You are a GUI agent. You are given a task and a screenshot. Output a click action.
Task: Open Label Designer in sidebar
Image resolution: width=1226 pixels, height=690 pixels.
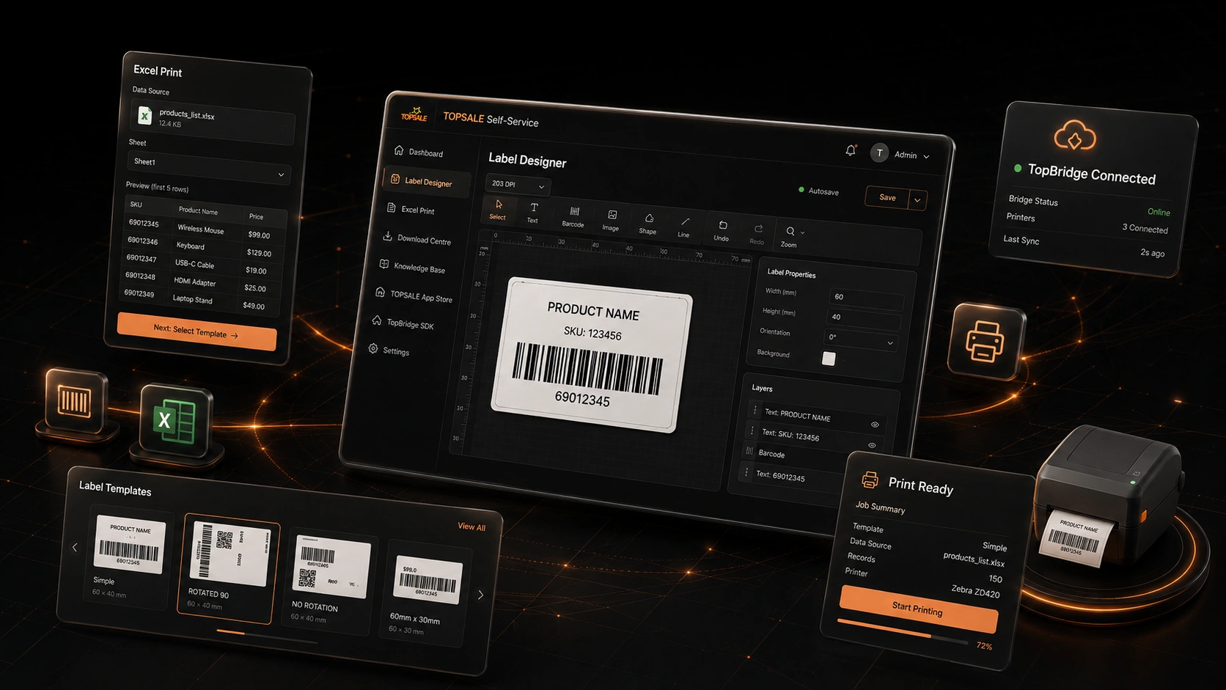(426, 181)
